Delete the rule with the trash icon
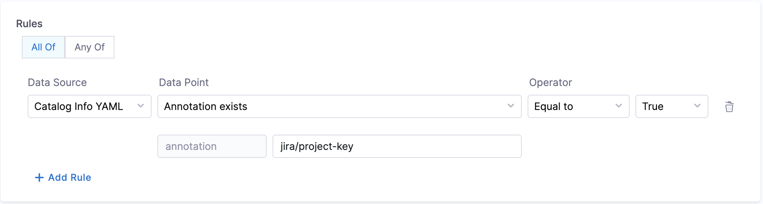The image size is (763, 204). pos(729,107)
